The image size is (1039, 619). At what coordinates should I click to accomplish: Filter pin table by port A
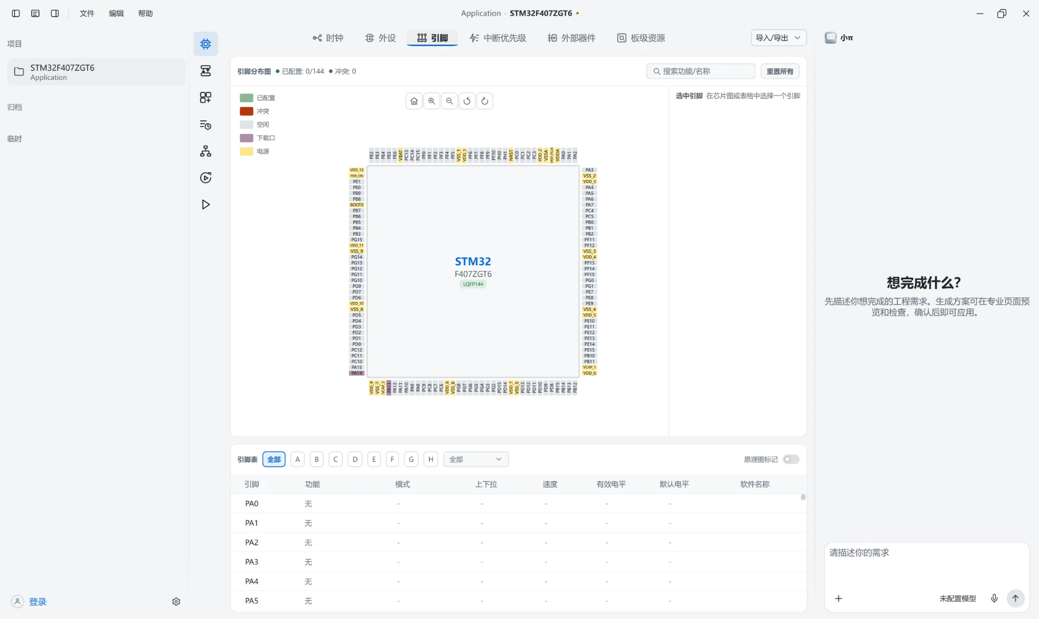coord(298,459)
